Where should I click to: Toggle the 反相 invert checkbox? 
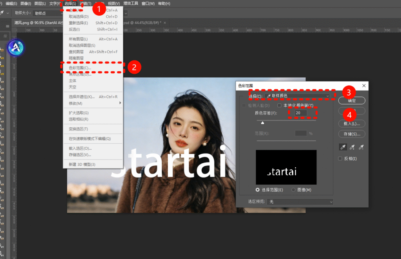340,159
